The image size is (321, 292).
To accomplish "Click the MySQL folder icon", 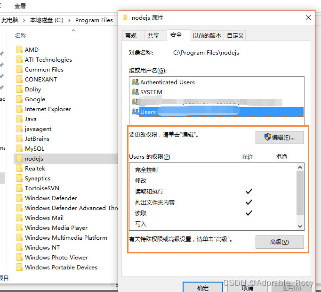I will point(19,148).
